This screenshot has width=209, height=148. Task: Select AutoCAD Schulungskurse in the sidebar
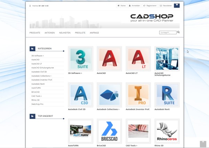click(x=42, y=68)
